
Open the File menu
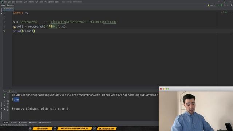pyautogui.click(x=5, y=2)
